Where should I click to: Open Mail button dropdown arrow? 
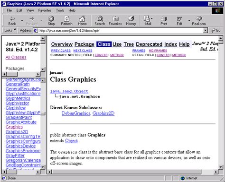pos(152,18)
